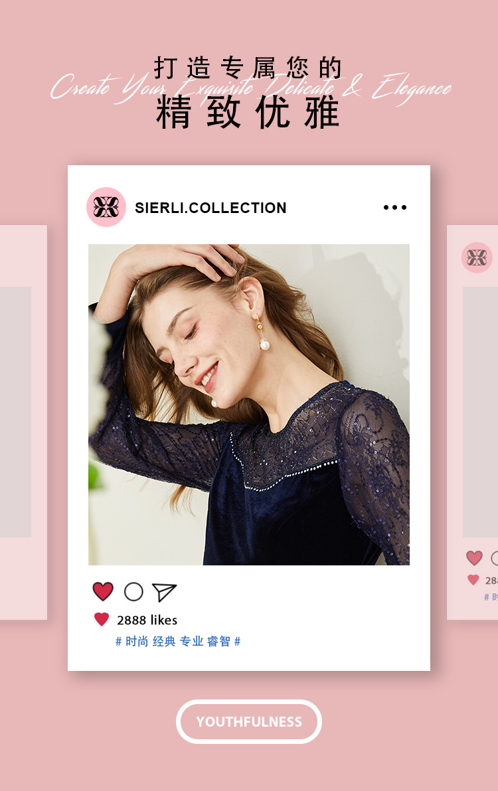This screenshot has height=791, width=498.
Task: Select the right side preview card
Action: (x=472, y=422)
